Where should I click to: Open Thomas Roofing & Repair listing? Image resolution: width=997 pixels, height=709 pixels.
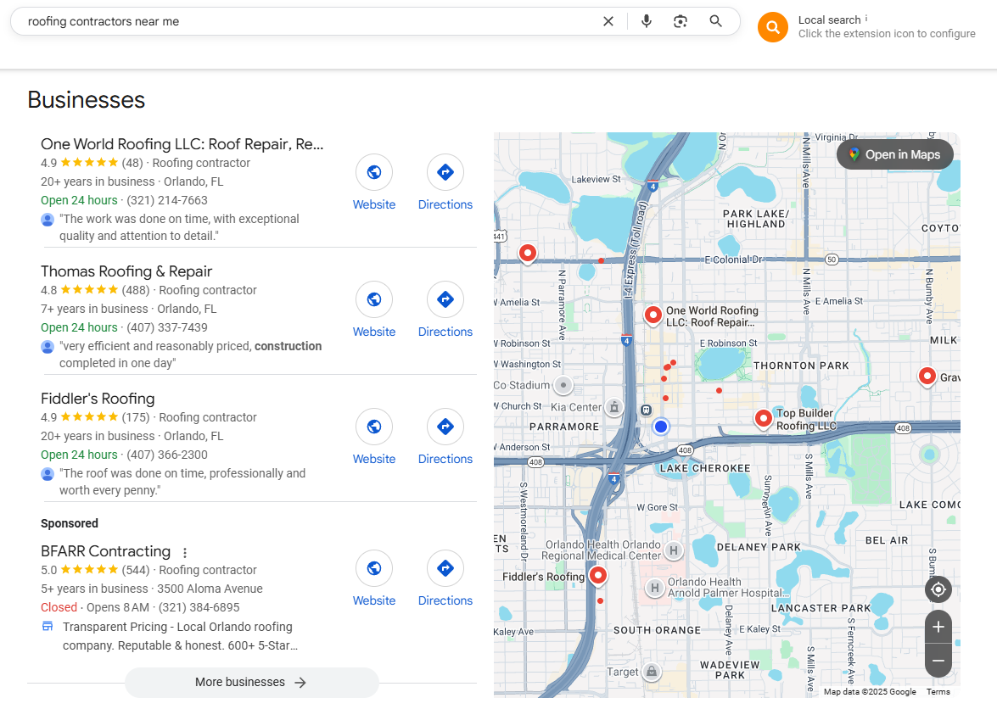pos(126,271)
